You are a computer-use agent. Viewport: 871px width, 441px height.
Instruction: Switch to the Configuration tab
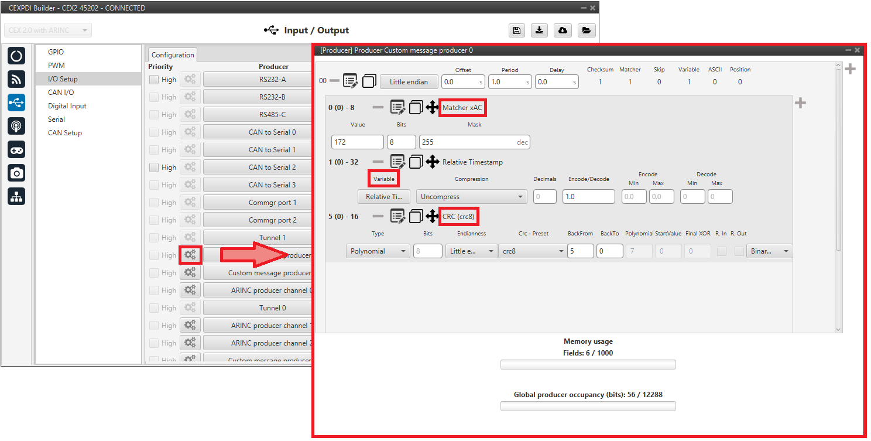click(x=173, y=55)
